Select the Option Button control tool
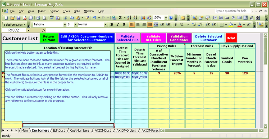This screenshot has height=139, width=269. point(233,18)
